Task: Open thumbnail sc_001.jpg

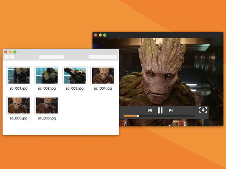Action: (19, 76)
